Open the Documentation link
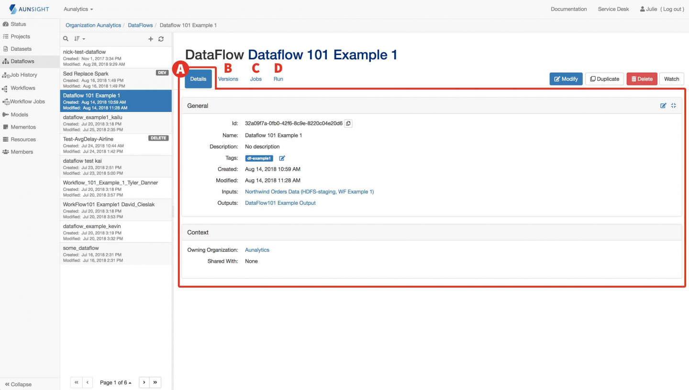Image resolution: width=689 pixels, height=390 pixels. pos(568,9)
